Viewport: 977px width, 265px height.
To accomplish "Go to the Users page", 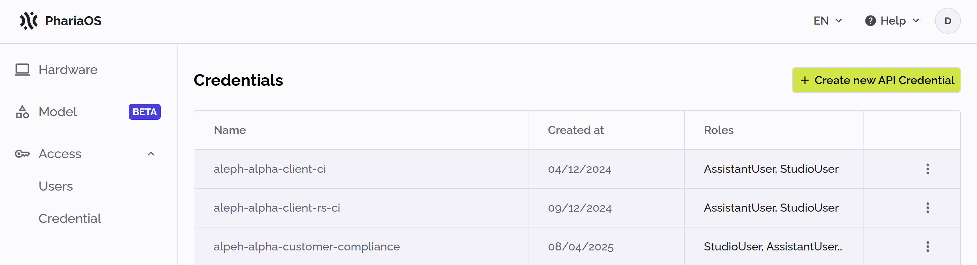I will tap(56, 186).
